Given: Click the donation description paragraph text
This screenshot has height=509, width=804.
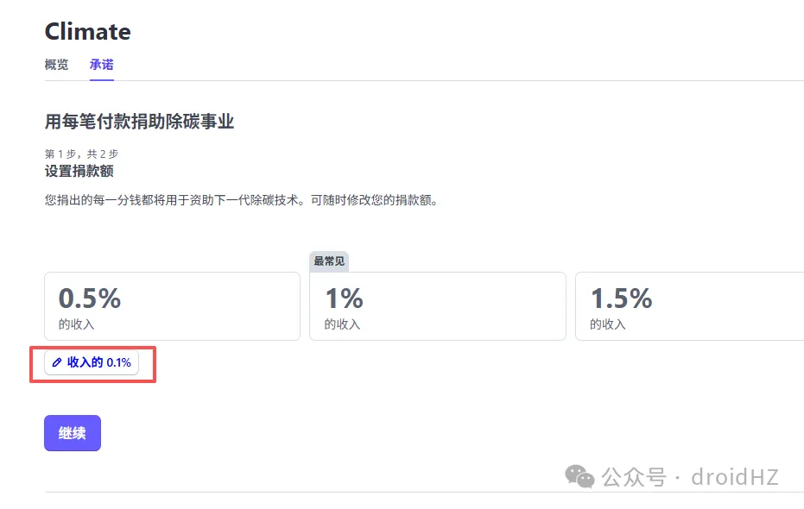Looking at the screenshot, I should point(241,200).
